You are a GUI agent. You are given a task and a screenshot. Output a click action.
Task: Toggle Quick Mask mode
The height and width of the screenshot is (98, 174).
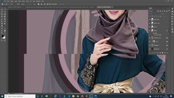[2, 41]
